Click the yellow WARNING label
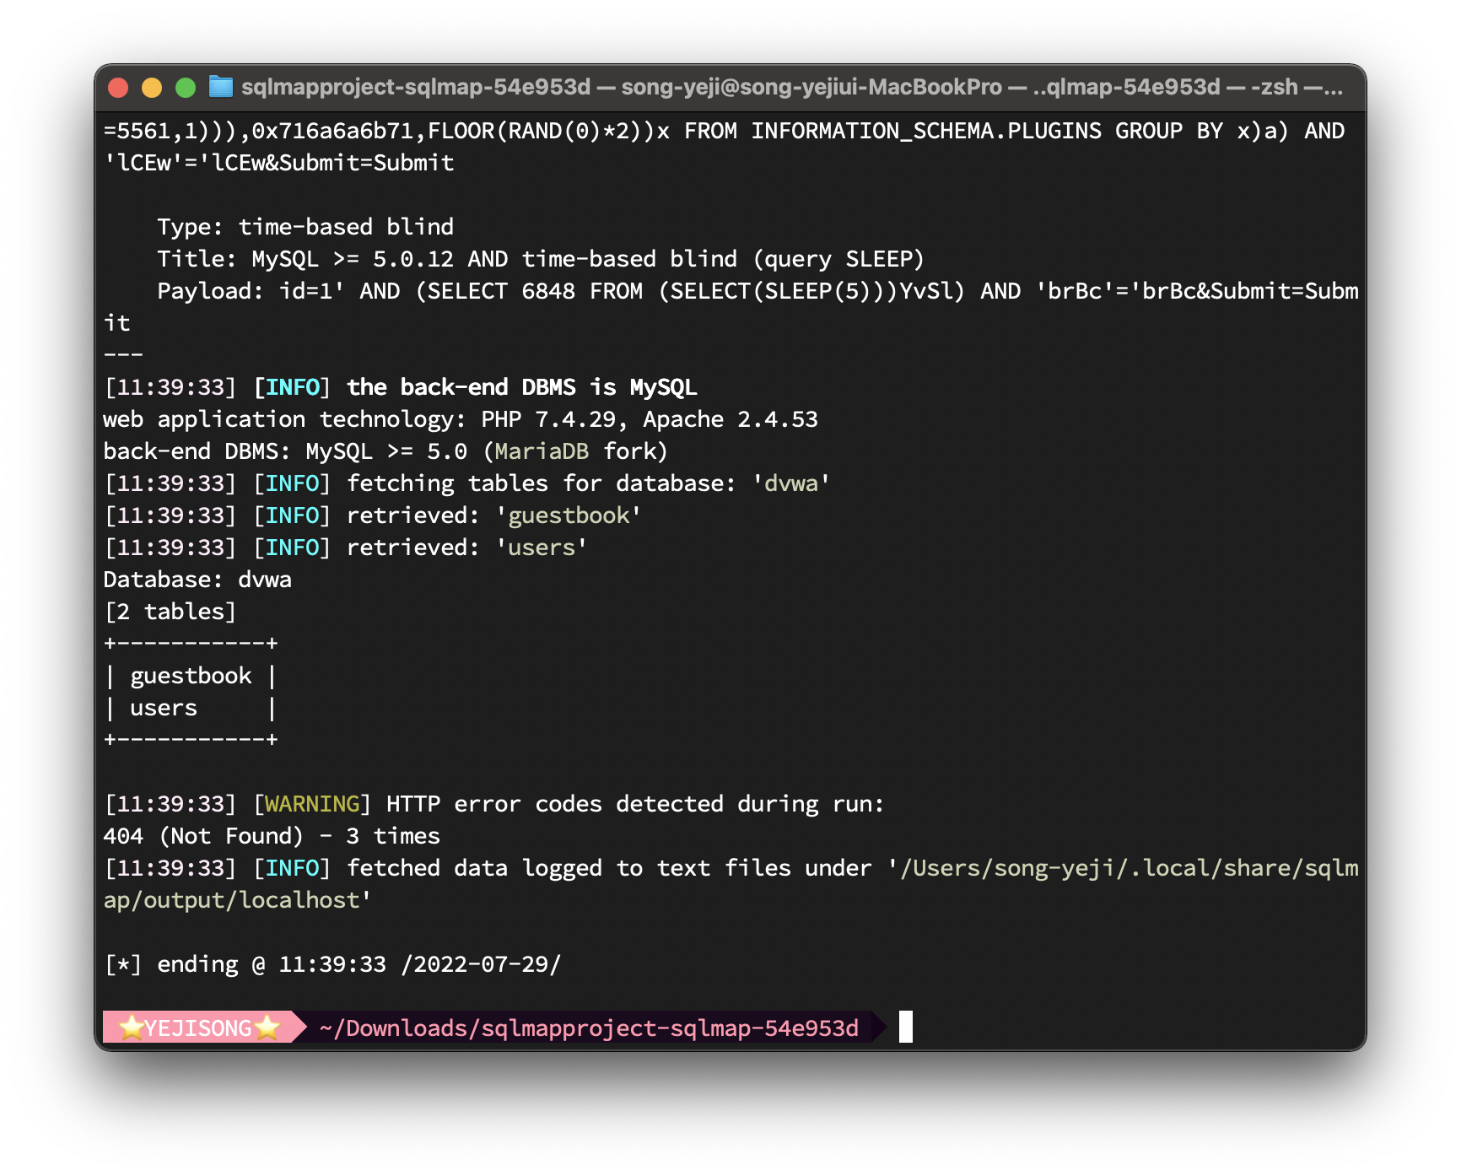Screen dimensions: 1461x1176 (x=312, y=804)
